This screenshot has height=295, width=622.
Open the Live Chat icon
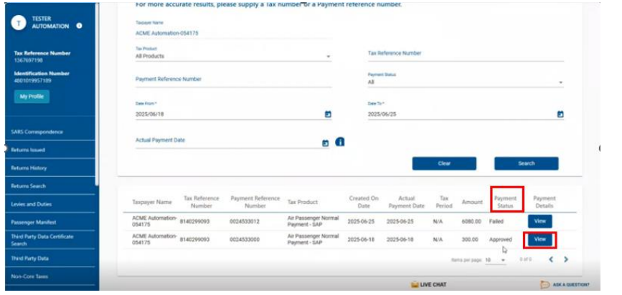[x=415, y=285]
